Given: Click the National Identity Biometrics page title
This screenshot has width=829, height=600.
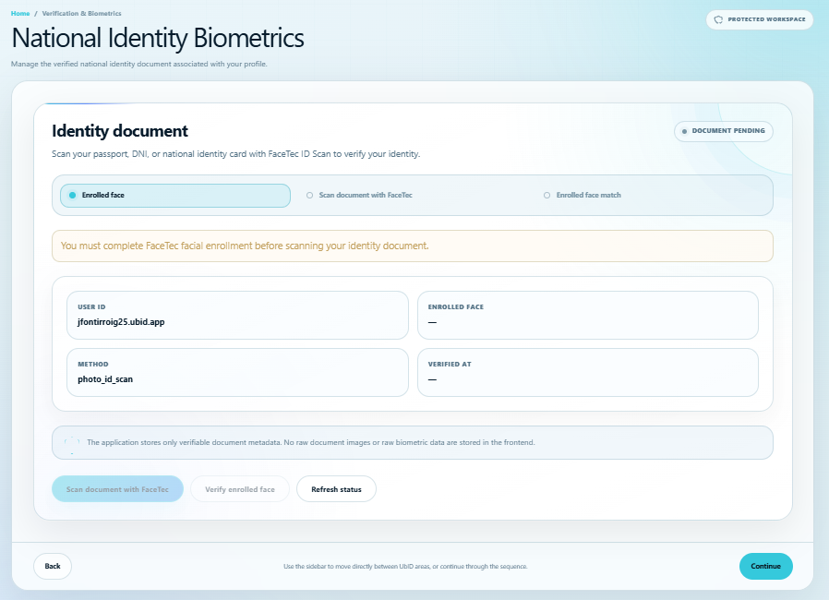Looking at the screenshot, I should coord(158,38).
